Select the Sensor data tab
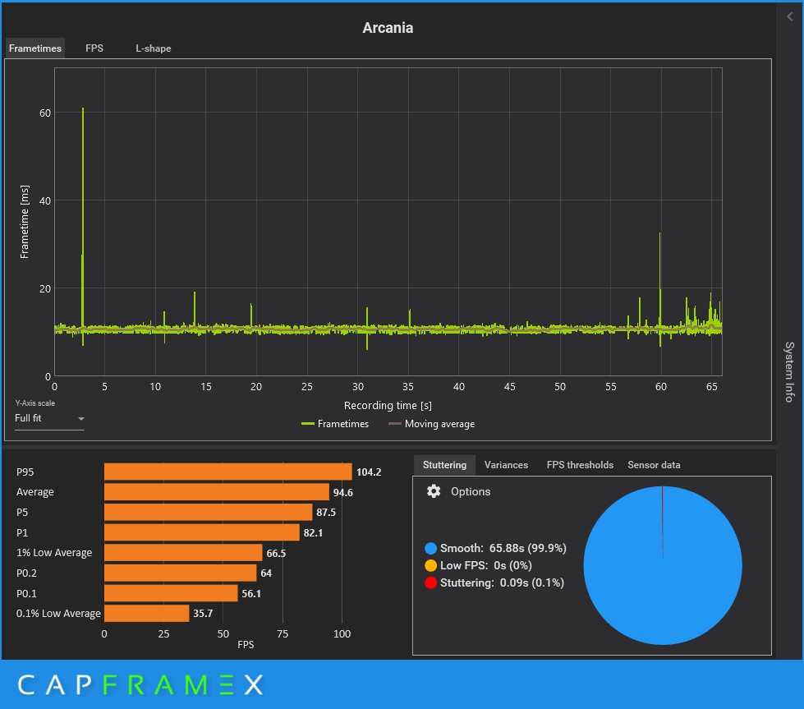The image size is (804, 709). point(654,465)
